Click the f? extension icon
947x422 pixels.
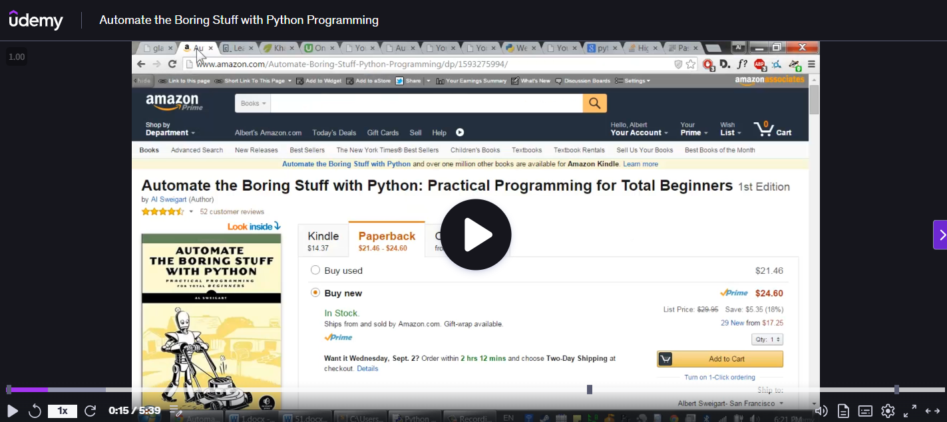coord(742,64)
